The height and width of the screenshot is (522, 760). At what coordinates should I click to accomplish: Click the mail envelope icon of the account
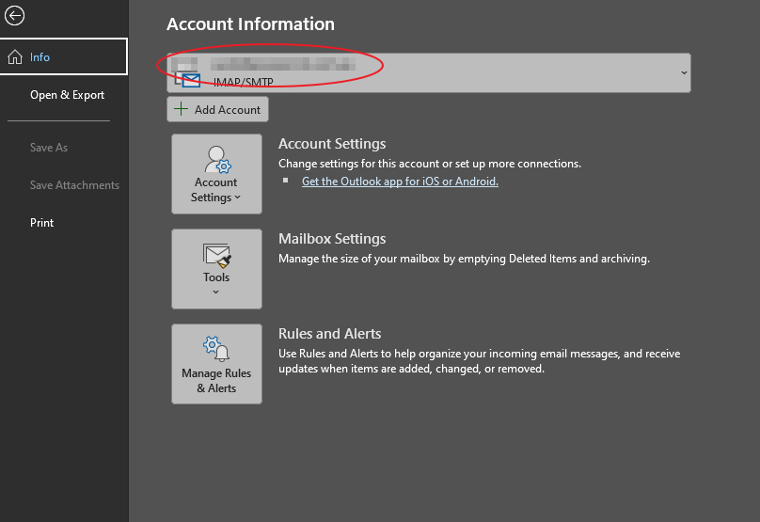coord(191,81)
